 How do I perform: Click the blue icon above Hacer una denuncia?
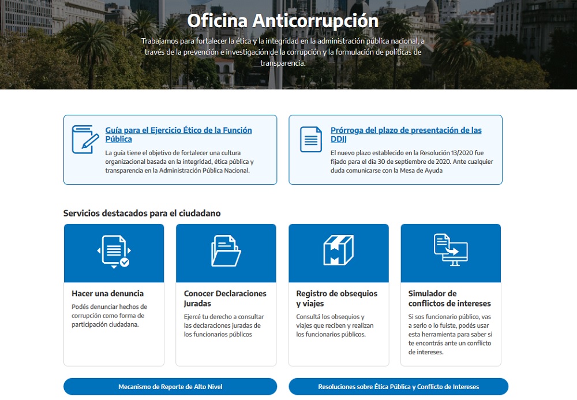coord(114,252)
